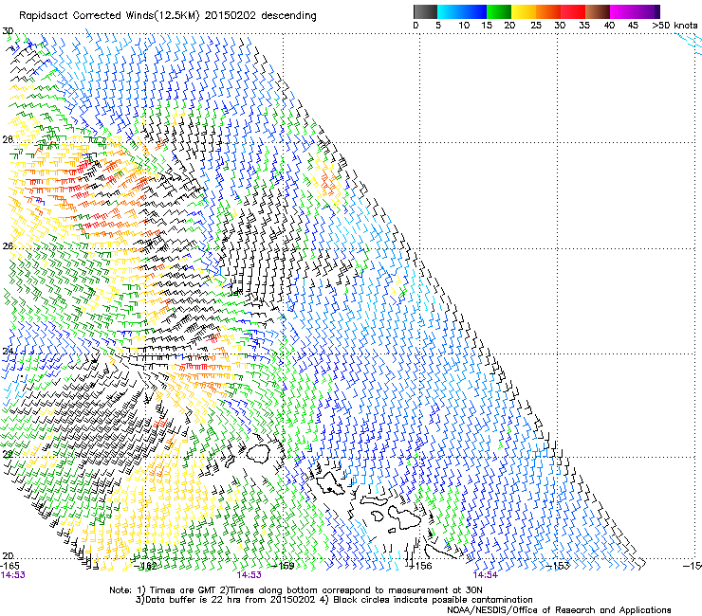Click the cyan 5-10 knots legend color
Viewport: 702px width, 616px height.
click(x=450, y=11)
